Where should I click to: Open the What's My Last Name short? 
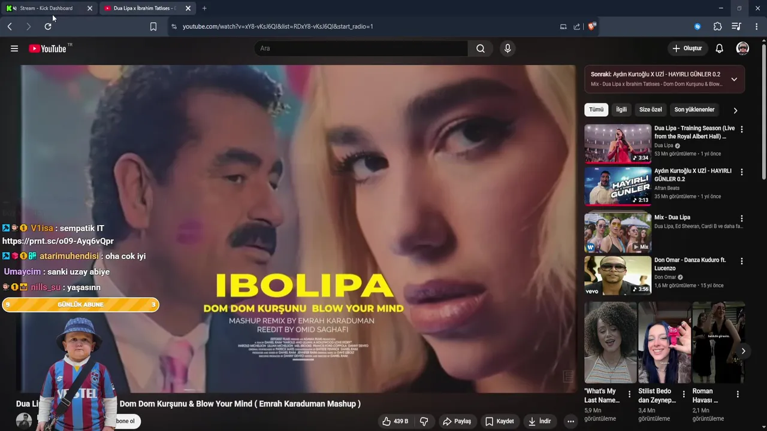point(611,342)
